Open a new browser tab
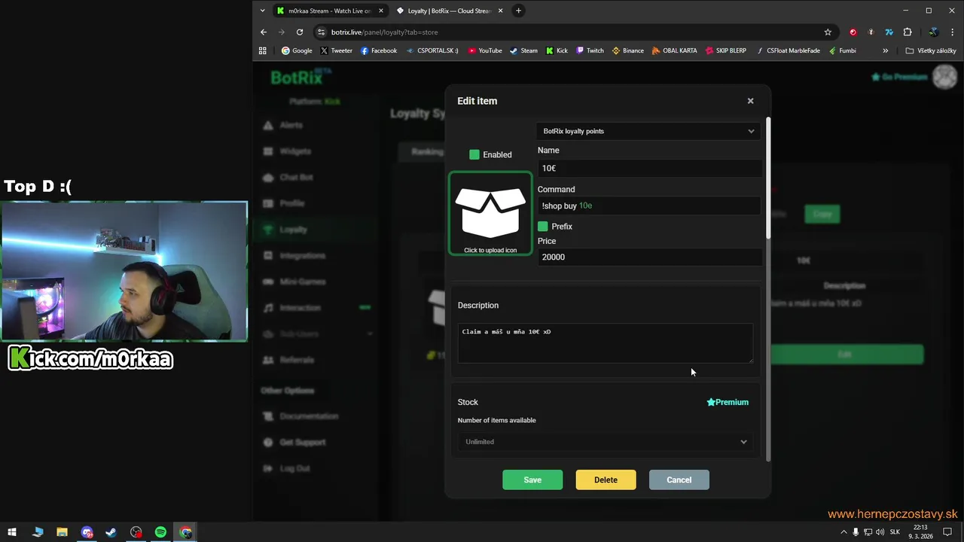964x542 pixels. tap(518, 11)
